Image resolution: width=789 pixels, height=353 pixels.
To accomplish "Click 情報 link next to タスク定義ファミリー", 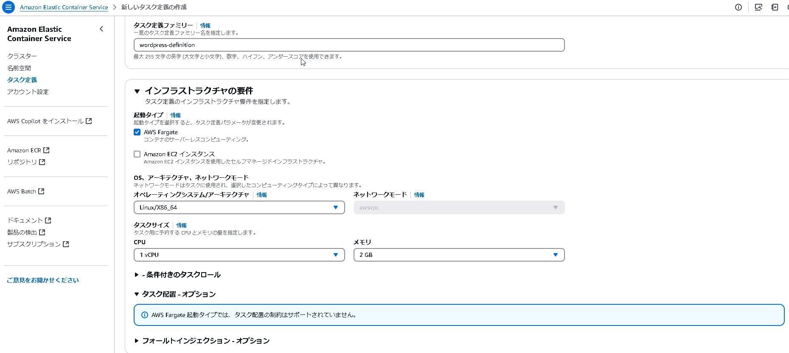I will [205, 25].
